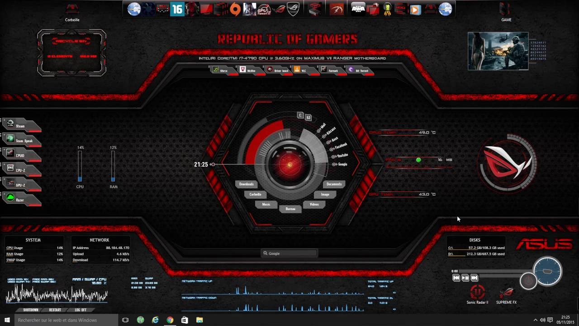Screen dimensions: 579x326
Task: Open CPUID from the left sidebar
Action: click(22, 155)
